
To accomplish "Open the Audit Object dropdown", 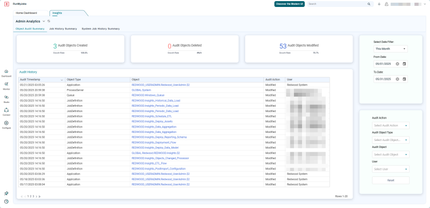I will coord(391,154).
